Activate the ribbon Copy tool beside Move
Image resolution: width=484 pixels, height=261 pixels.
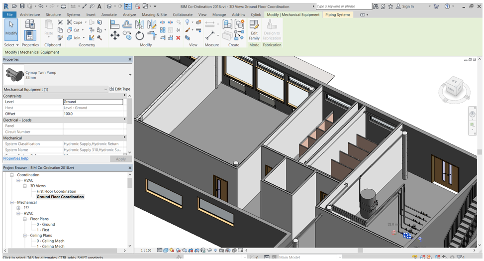(127, 35)
